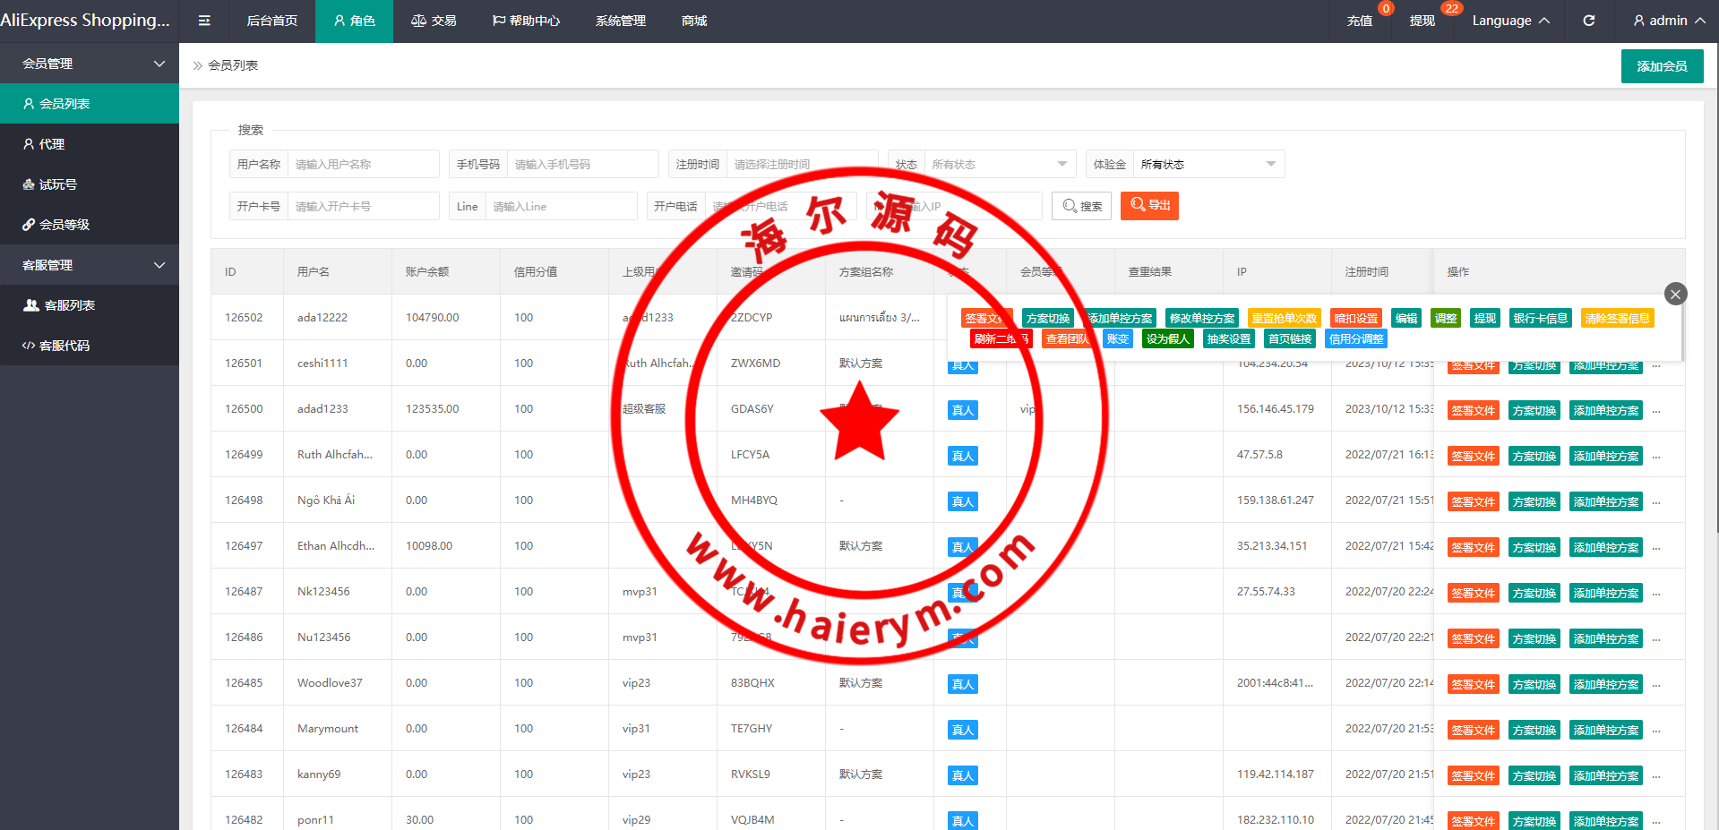Open 代理 in the sidebar
The image size is (1719, 830).
(x=90, y=144)
